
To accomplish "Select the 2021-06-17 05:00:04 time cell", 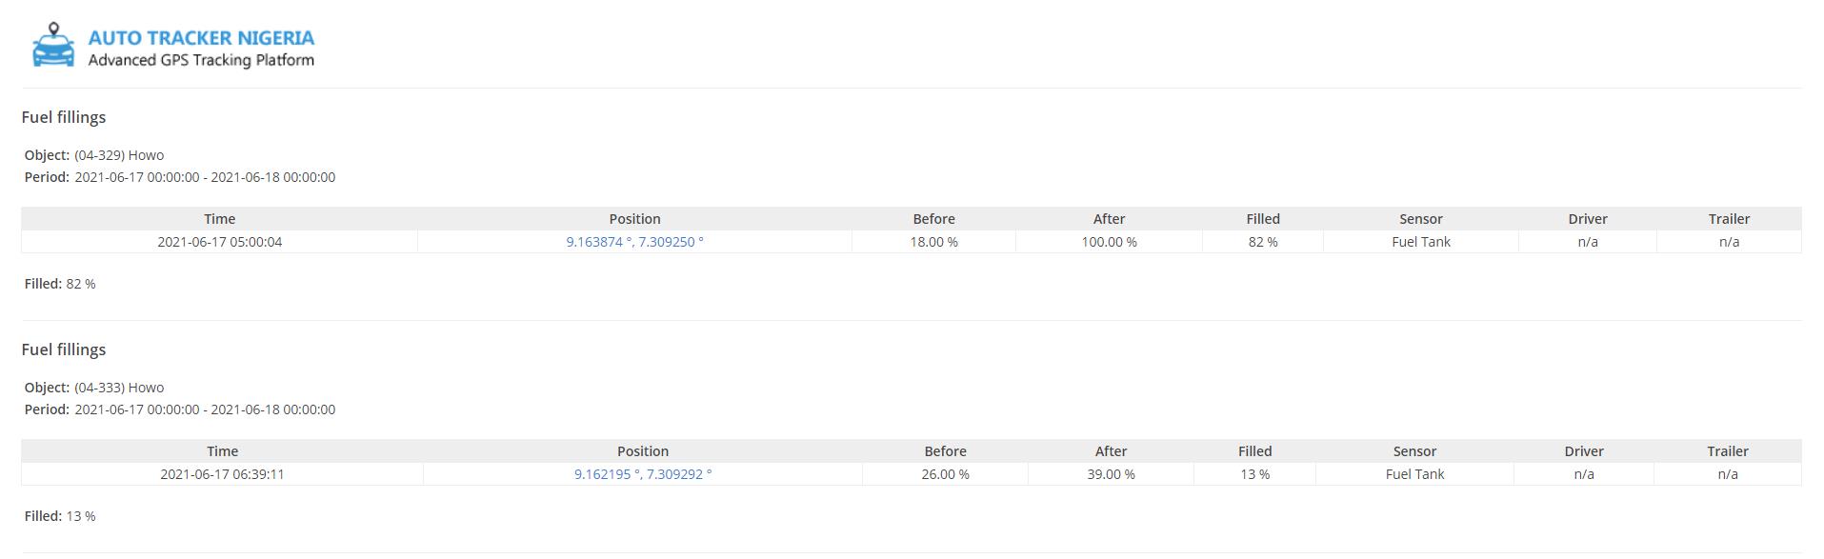I will pos(219,242).
